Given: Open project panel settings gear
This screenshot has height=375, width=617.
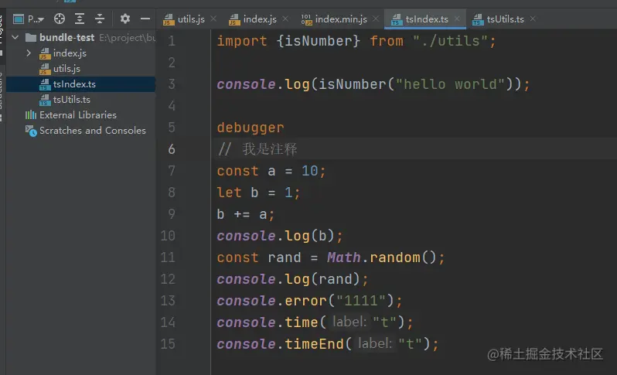Looking at the screenshot, I should click(125, 19).
